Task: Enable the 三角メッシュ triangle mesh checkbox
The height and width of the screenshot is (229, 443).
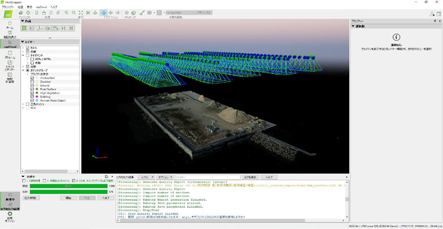Action: coord(28,104)
